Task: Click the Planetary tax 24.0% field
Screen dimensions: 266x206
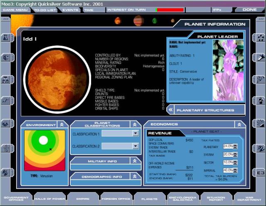Action: click(228, 146)
